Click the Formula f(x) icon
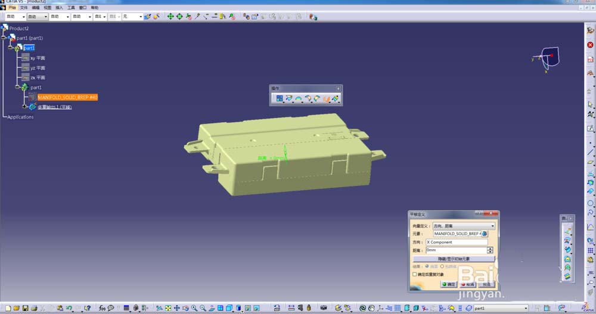This screenshot has height=314, width=596. [102, 308]
